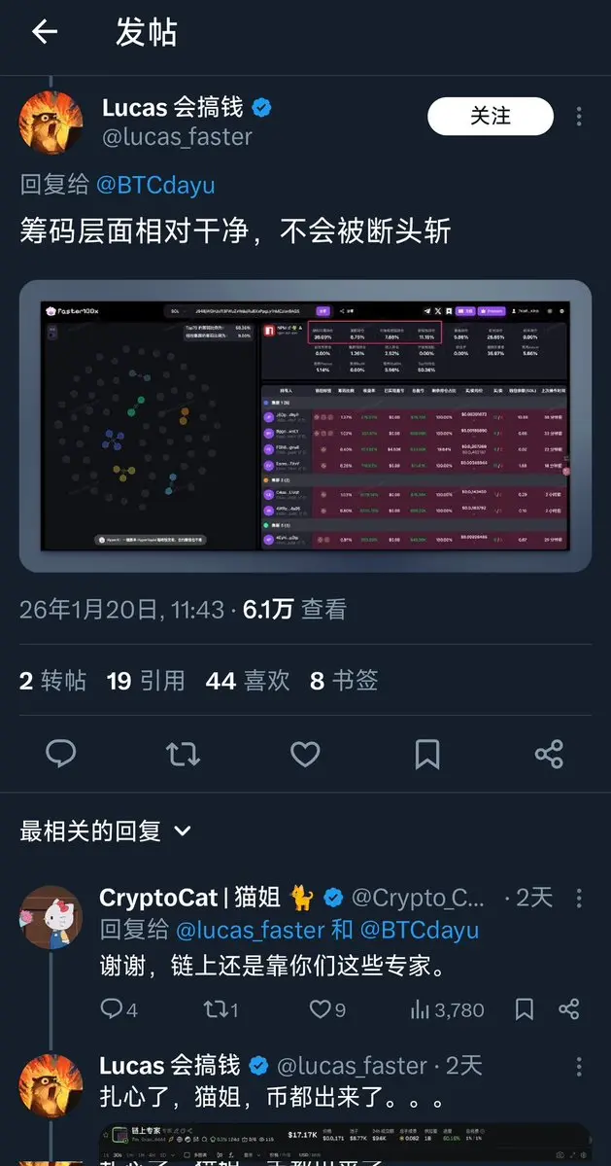View the 19 引用 quotes list

[x=146, y=681]
